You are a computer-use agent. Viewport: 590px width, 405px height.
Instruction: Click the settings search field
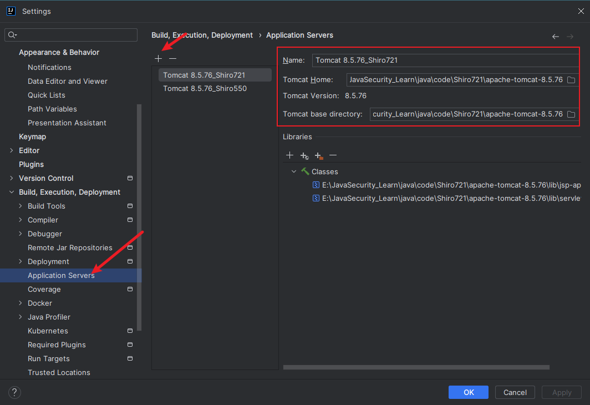pos(71,35)
